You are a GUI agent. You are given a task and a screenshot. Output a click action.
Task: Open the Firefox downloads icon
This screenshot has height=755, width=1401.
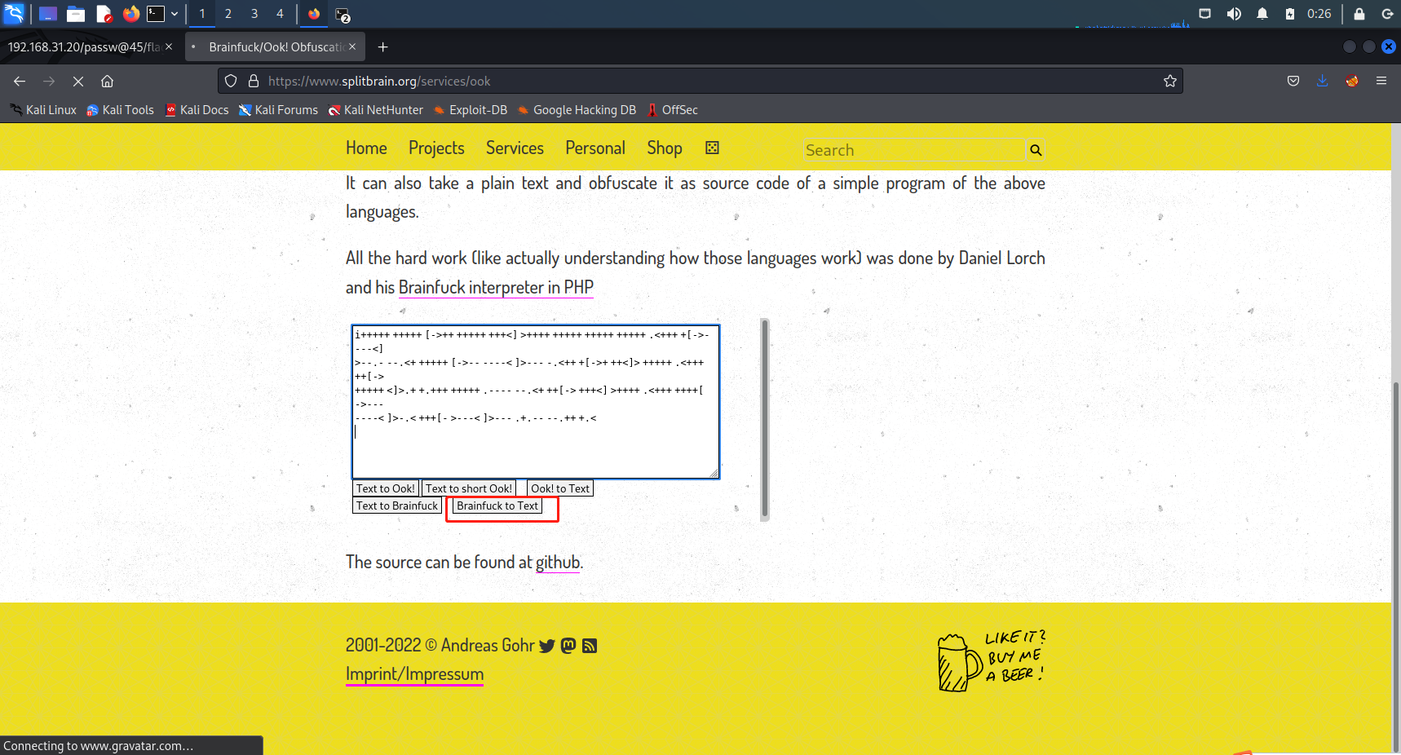coord(1323,81)
